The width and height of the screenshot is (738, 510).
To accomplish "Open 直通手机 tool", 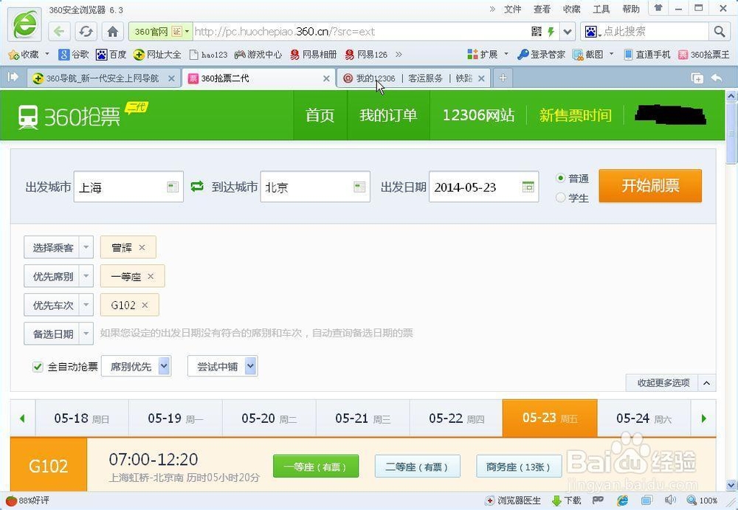I will click(x=646, y=55).
